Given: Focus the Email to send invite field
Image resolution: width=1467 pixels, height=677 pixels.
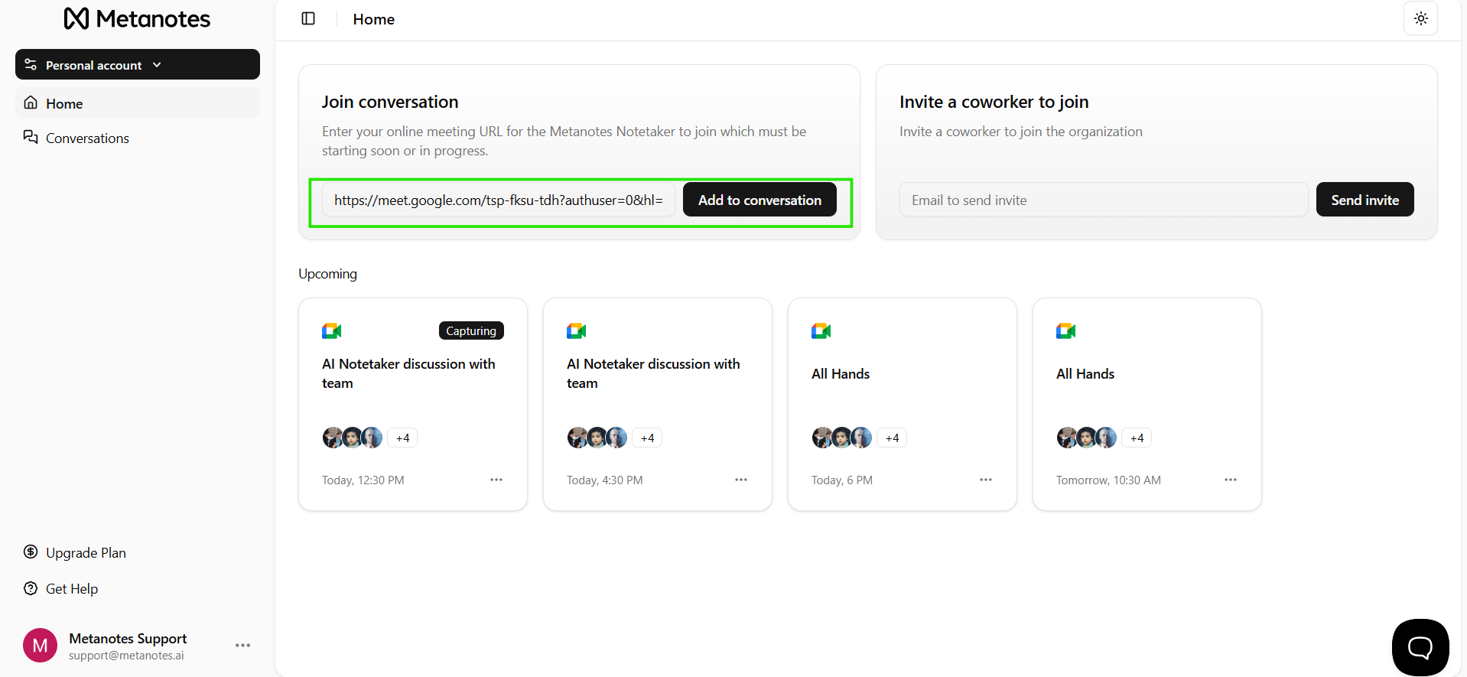Looking at the screenshot, I should point(1104,200).
